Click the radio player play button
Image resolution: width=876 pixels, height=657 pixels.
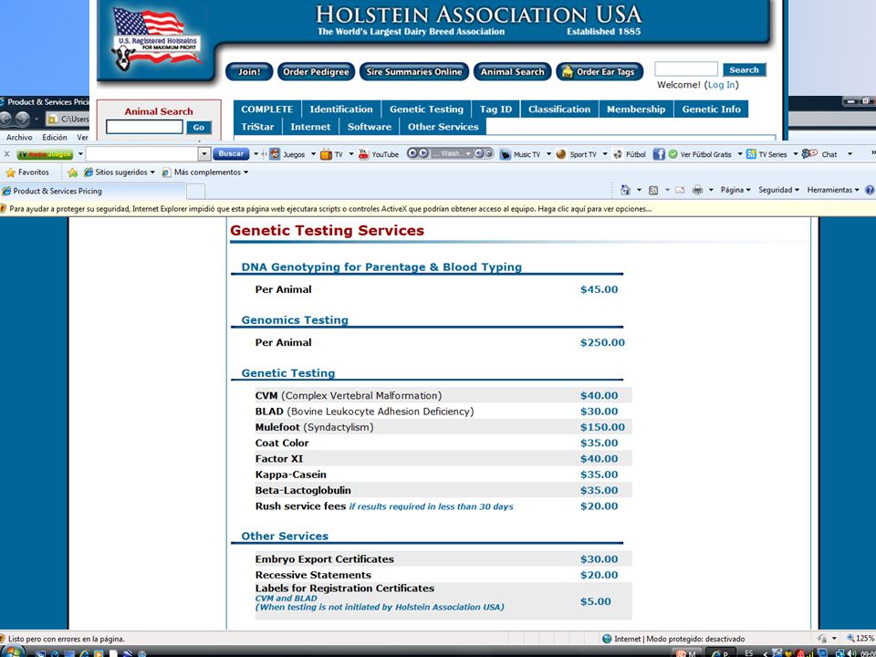pyautogui.click(x=422, y=153)
